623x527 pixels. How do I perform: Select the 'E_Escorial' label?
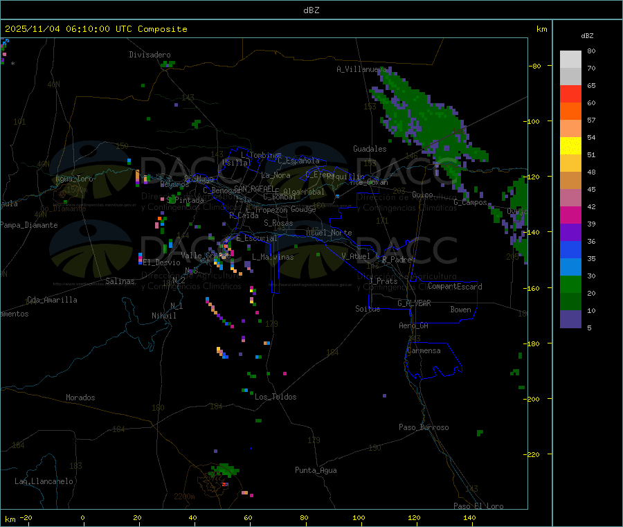[257, 238]
